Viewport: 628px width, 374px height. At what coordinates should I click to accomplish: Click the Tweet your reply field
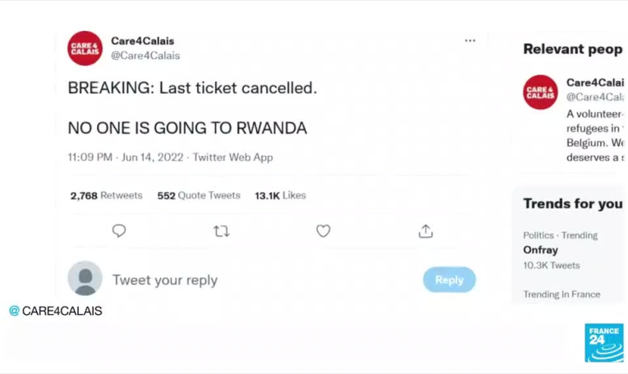[165, 280]
